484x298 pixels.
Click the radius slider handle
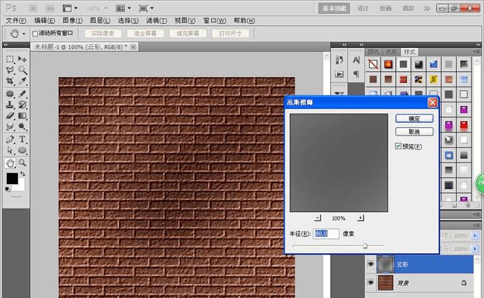[365, 245]
